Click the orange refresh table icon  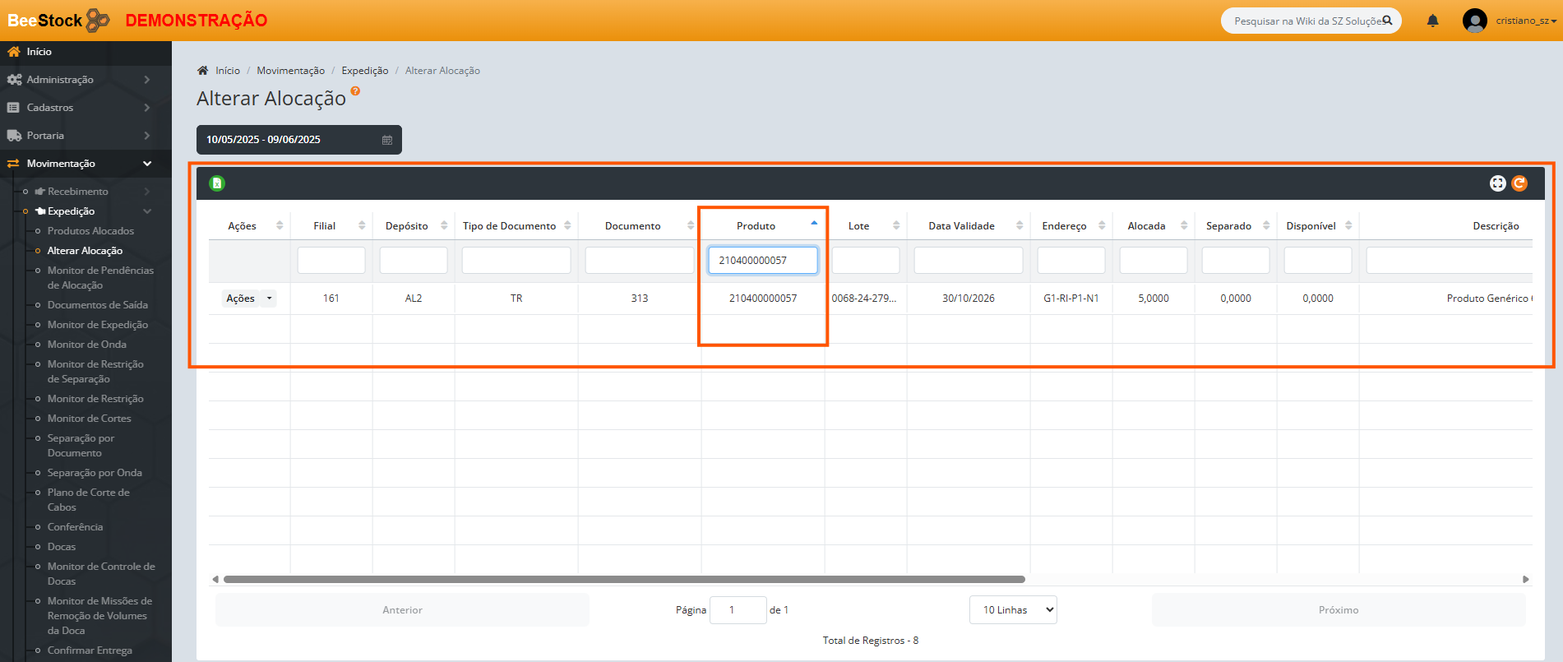[x=1519, y=183]
